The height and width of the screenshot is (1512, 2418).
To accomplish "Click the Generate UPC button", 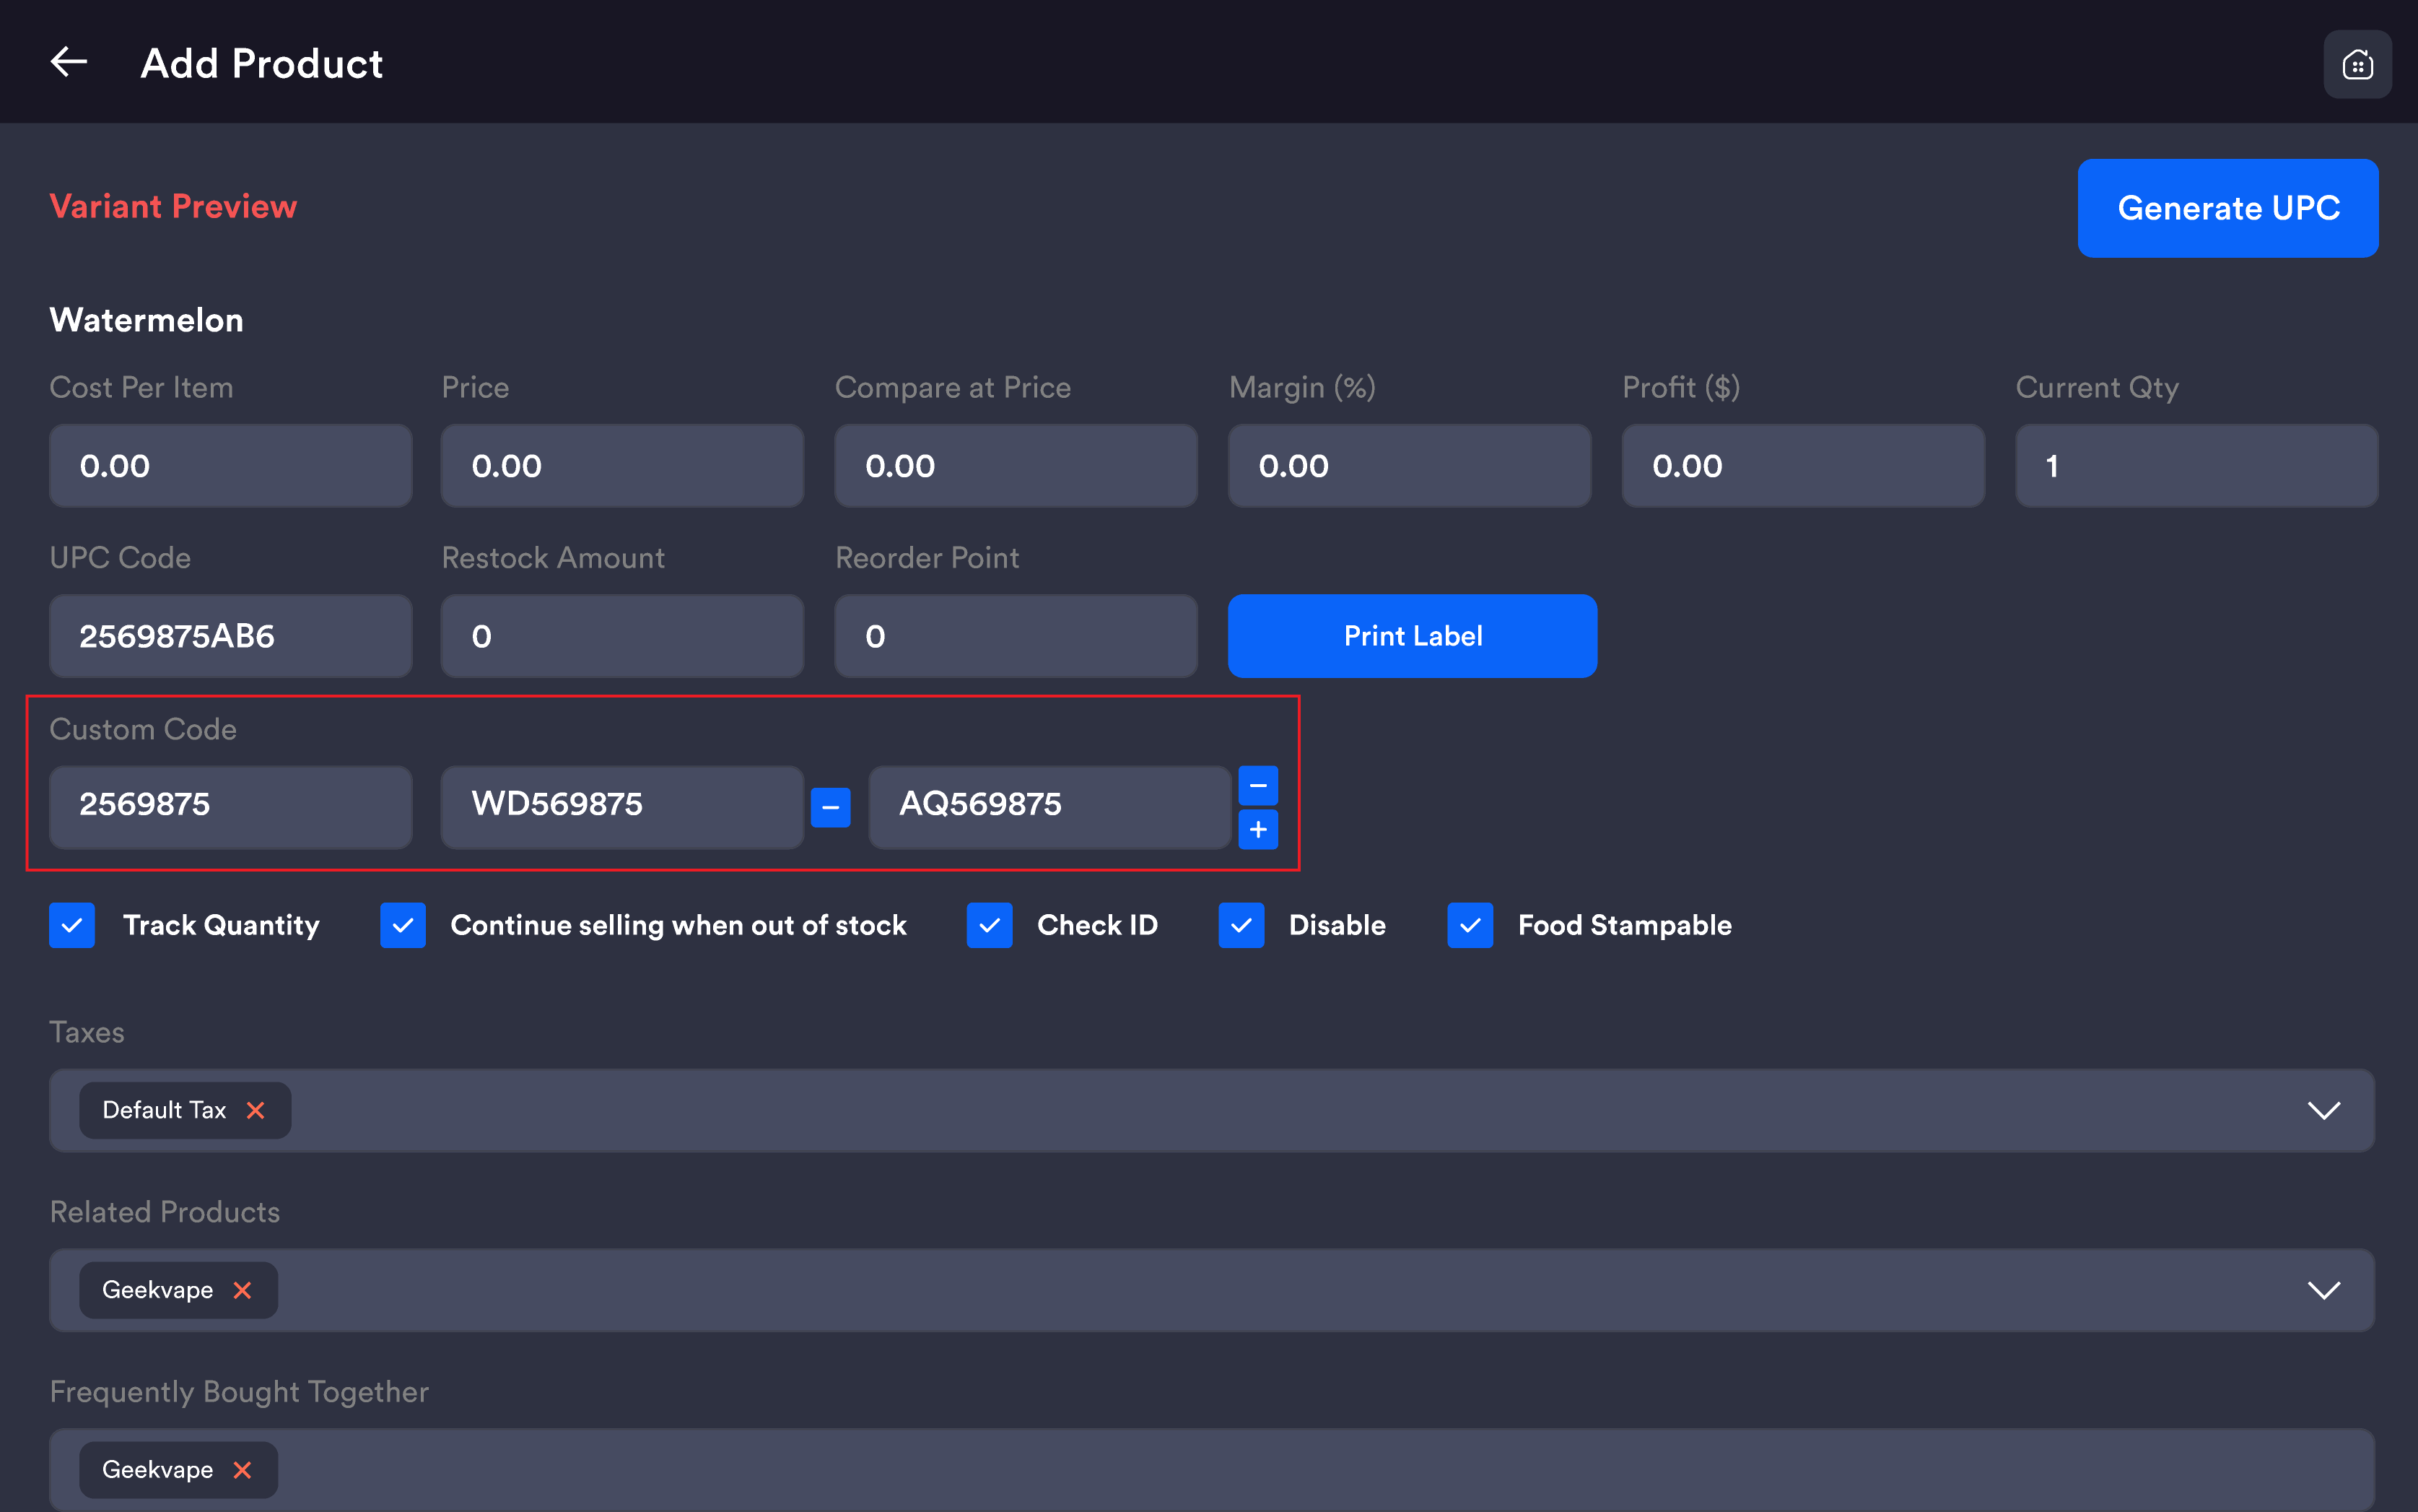I will click(2228, 208).
